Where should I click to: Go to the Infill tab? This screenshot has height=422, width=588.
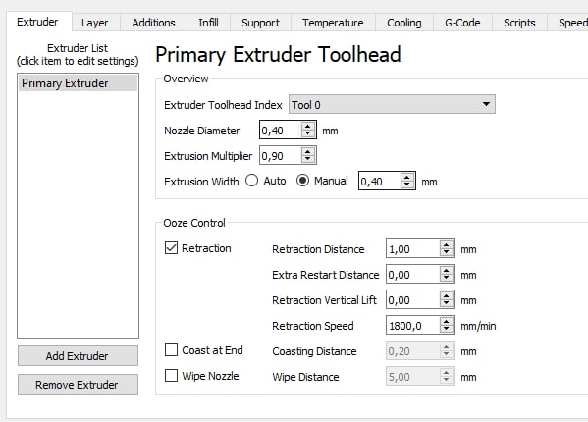pyautogui.click(x=208, y=23)
